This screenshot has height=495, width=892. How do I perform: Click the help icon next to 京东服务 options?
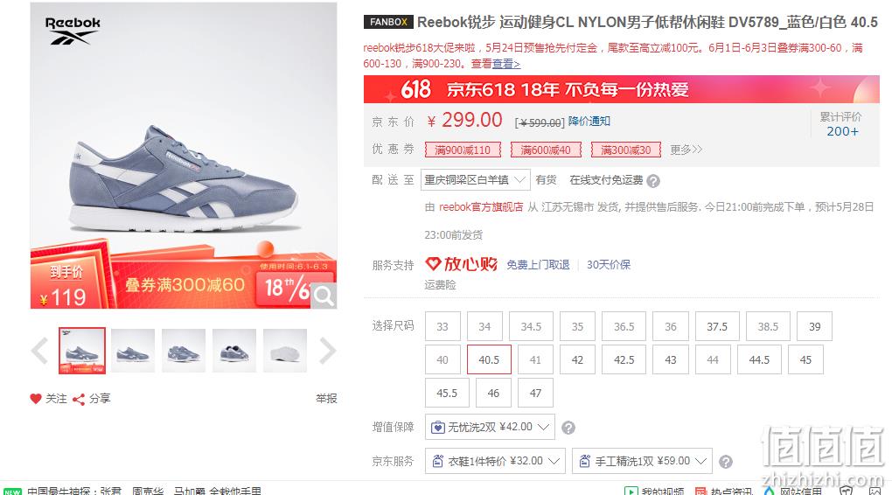coord(726,462)
